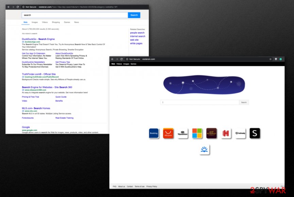Click internet search related search
294x197 pixels.
[x=137, y=36]
